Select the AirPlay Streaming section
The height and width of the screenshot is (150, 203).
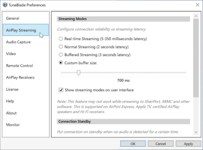[x=26, y=30]
